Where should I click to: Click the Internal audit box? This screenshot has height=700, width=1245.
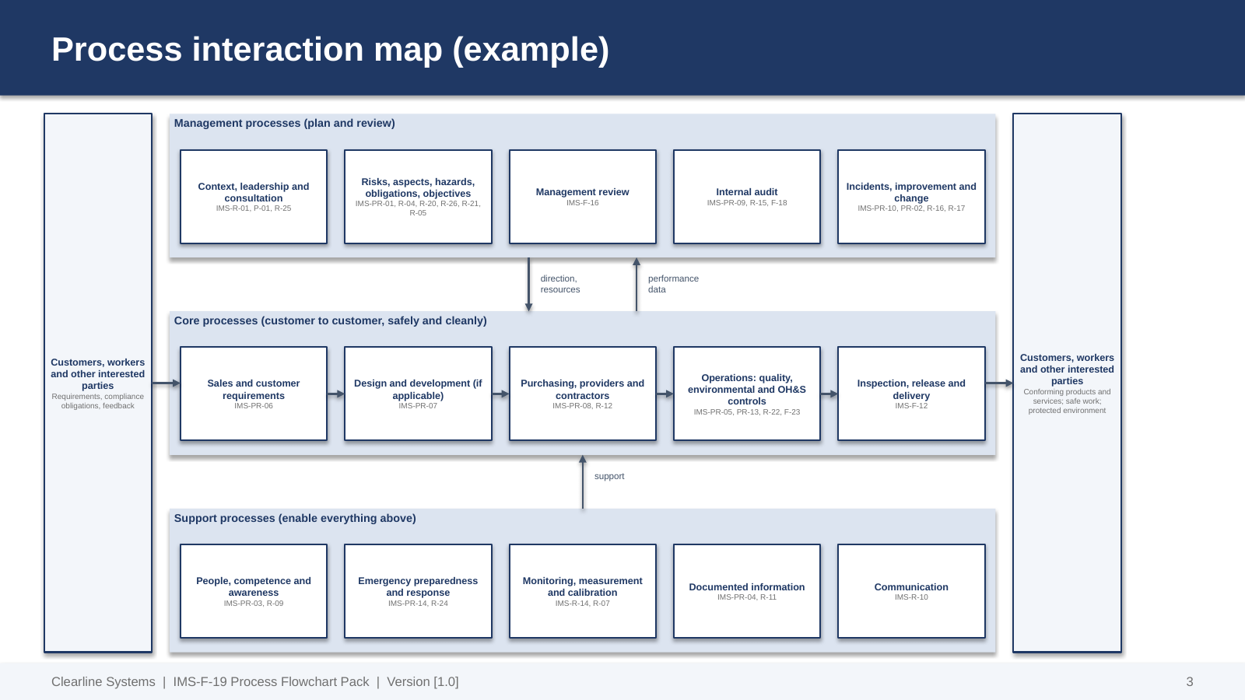pyautogui.click(x=747, y=197)
